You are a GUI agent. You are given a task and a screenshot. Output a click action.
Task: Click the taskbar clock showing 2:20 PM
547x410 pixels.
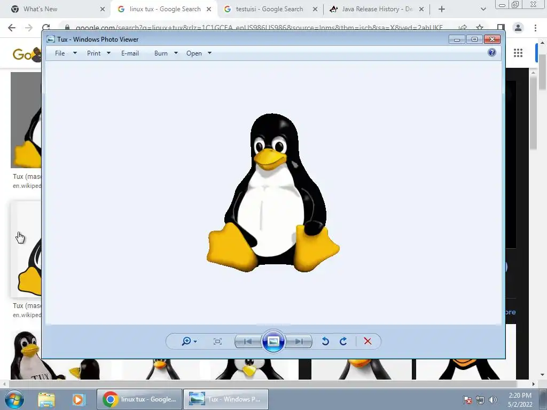tap(520, 399)
